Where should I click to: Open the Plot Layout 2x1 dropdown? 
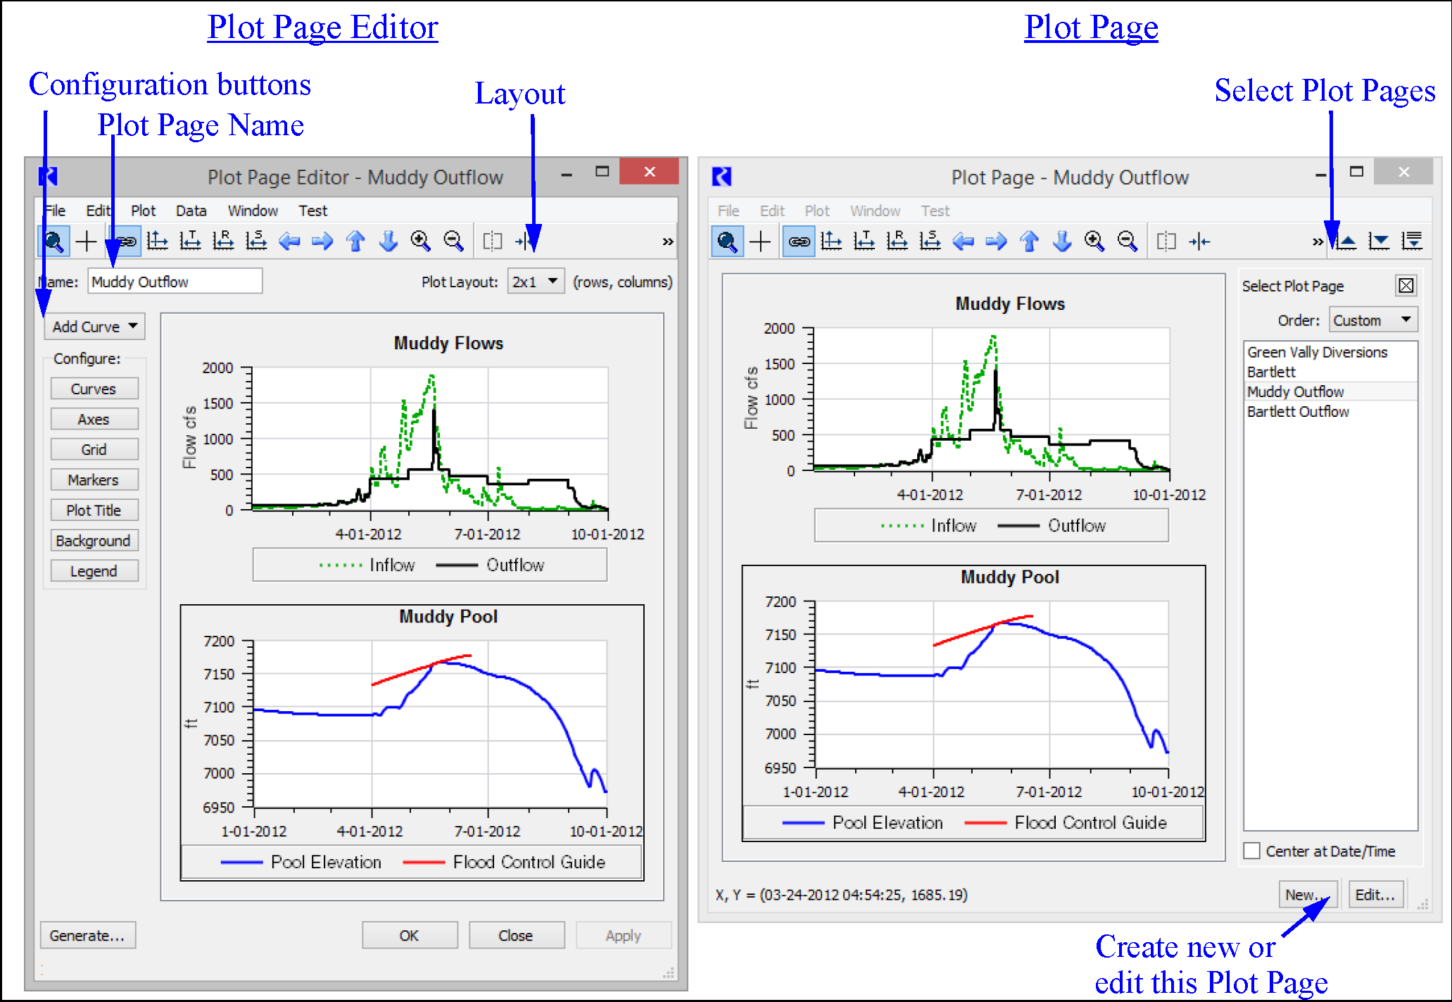(x=536, y=282)
